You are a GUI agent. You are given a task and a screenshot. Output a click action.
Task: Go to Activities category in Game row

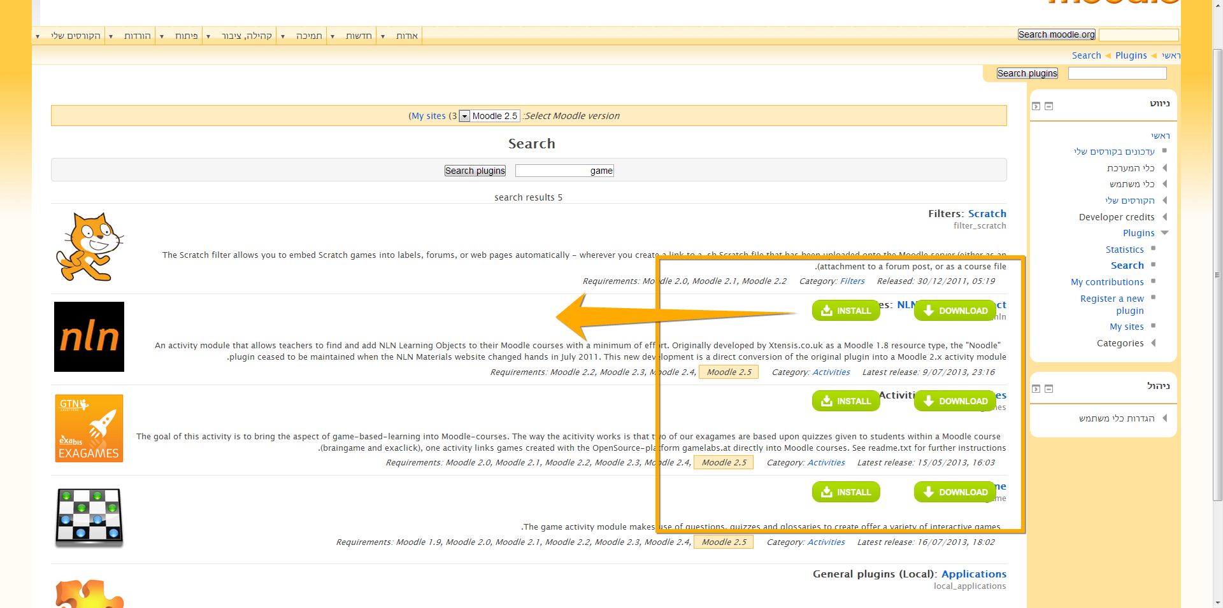[x=826, y=542]
